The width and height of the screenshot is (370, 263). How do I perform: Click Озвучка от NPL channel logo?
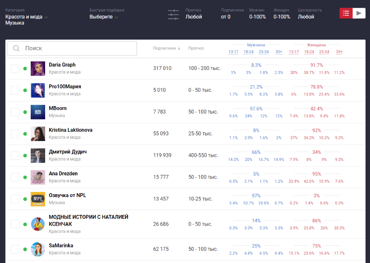(x=38, y=199)
